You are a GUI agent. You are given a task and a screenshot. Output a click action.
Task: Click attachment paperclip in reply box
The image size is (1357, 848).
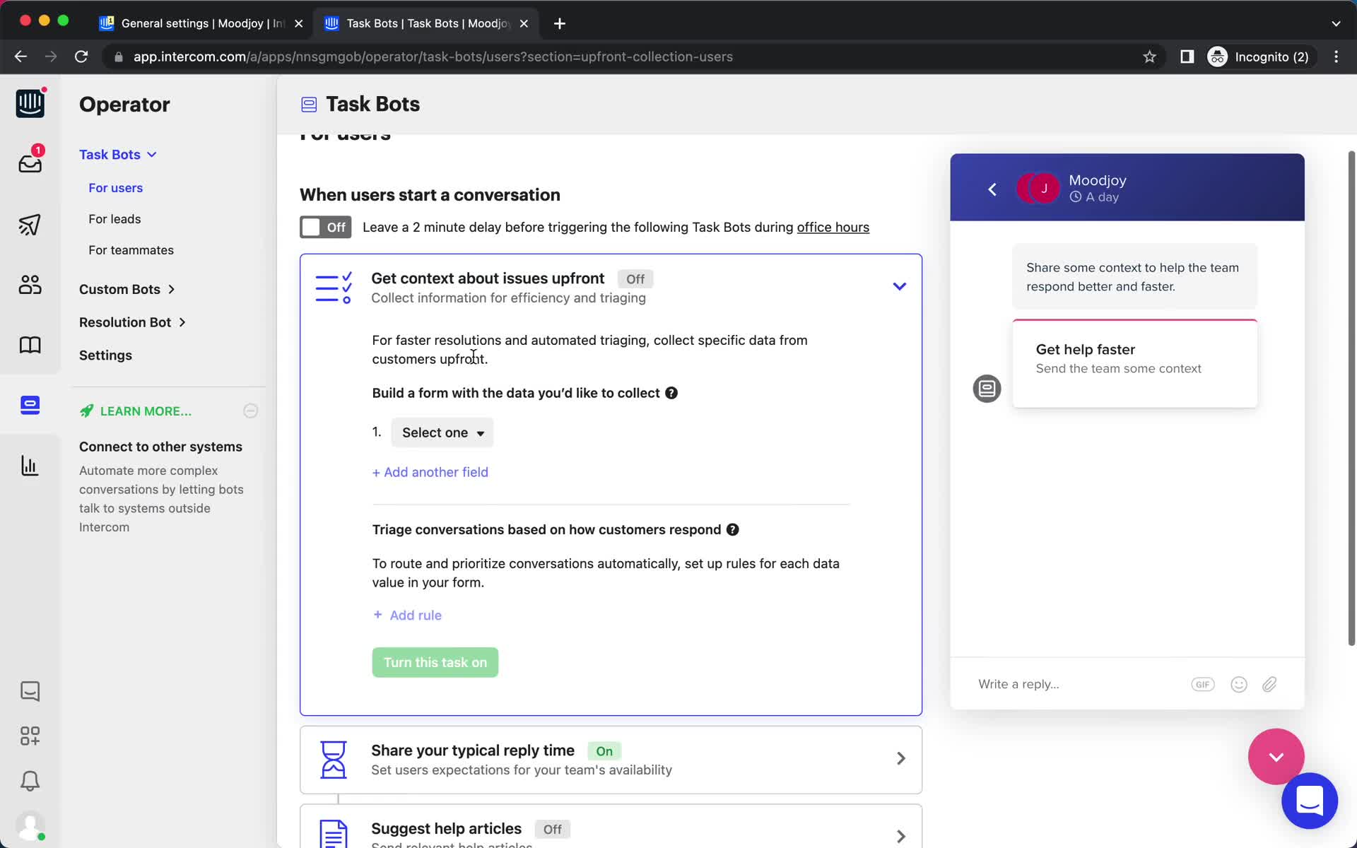[x=1270, y=684]
